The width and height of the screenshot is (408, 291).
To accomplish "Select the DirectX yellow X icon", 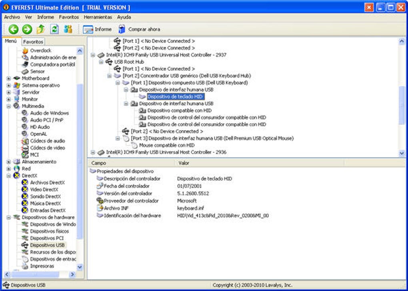I will point(17,176).
